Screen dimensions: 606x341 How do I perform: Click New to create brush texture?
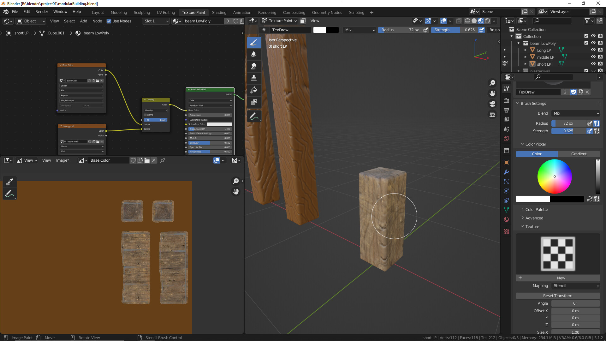561,278
